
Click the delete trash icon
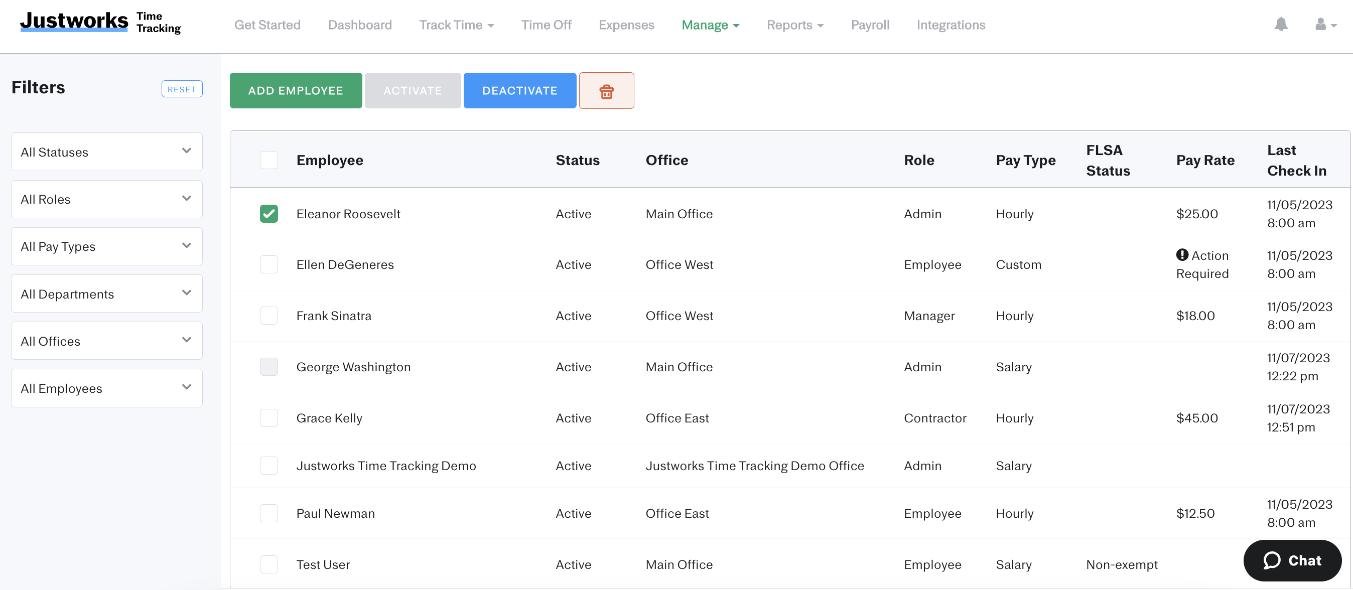click(x=607, y=90)
